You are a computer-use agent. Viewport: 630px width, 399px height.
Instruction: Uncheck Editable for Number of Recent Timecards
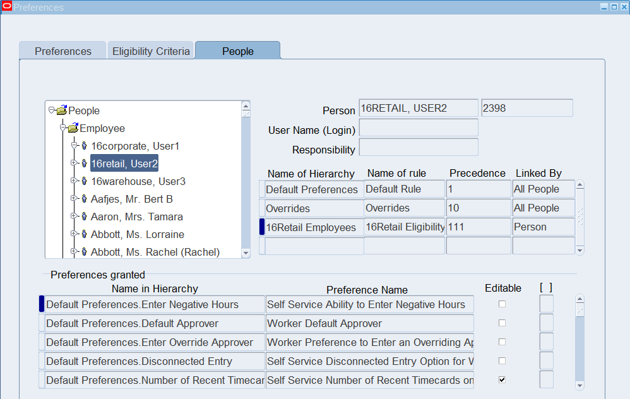[502, 380]
